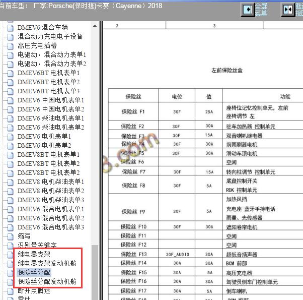This screenshot has height=300, width=303.
Task: Click page icon next to 电驱动，混合动力表单1
Action: tap(11, 55)
